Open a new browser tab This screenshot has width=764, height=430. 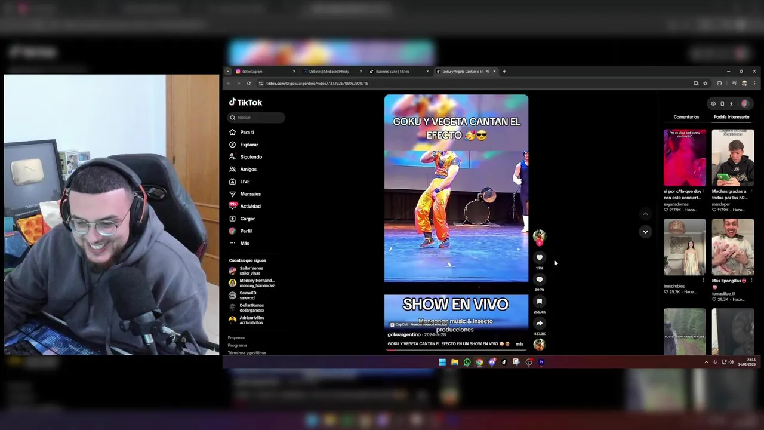tap(504, 72)
